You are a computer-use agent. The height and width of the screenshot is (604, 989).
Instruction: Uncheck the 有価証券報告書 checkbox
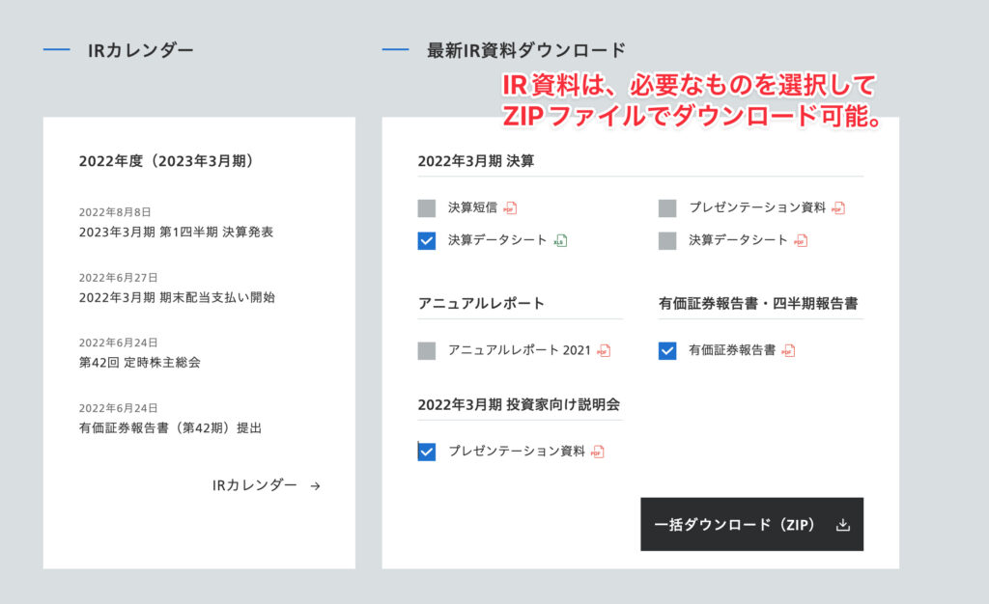click(667, 351)
